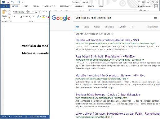160x119 pixels.
Task: Click the Text Effects icon
Action: pyautogui.click(x=38, y=17)
